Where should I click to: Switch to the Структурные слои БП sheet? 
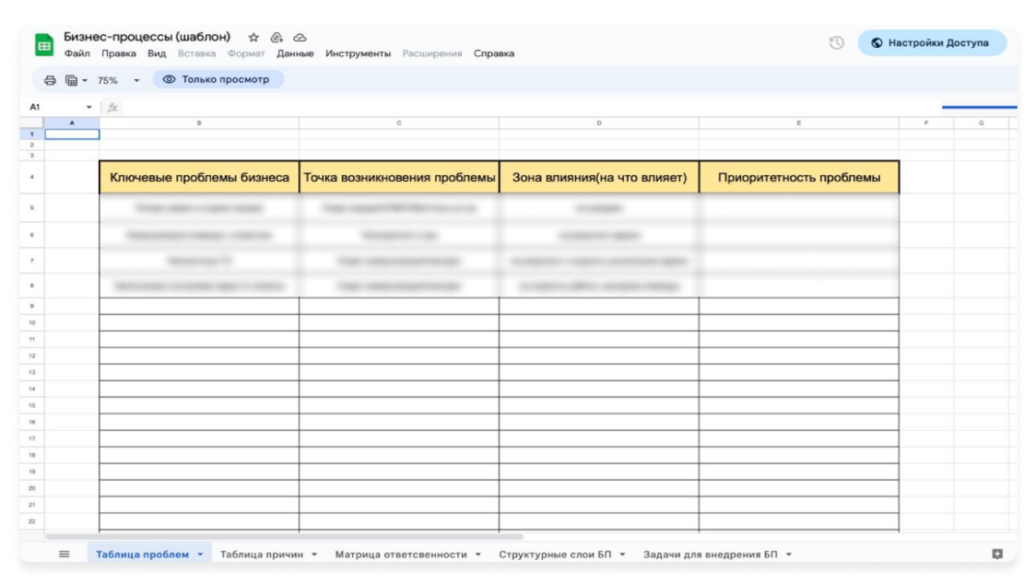555,555
